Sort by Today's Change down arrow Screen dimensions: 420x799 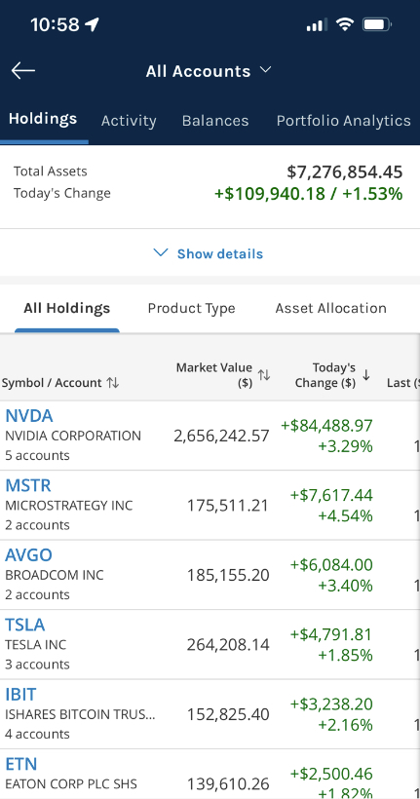point(365,375)
